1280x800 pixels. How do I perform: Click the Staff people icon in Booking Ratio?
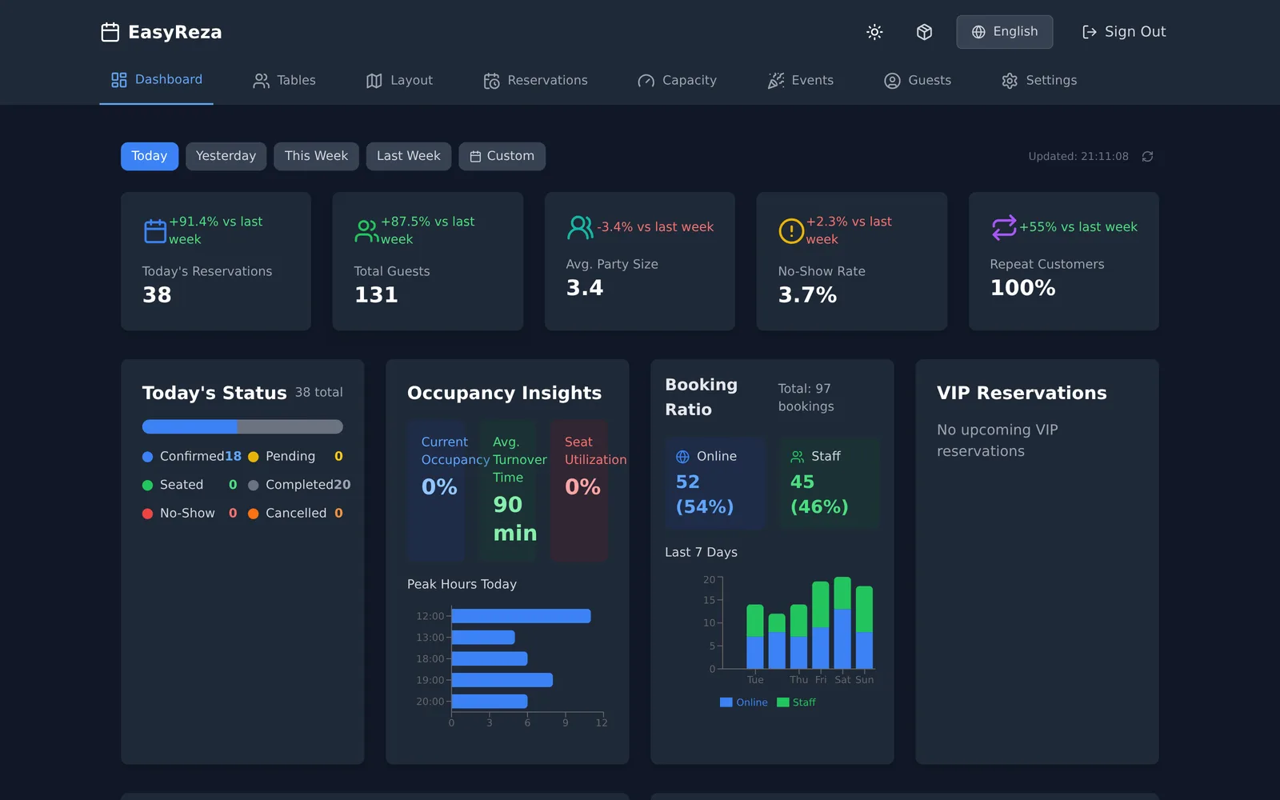(798, 457)
